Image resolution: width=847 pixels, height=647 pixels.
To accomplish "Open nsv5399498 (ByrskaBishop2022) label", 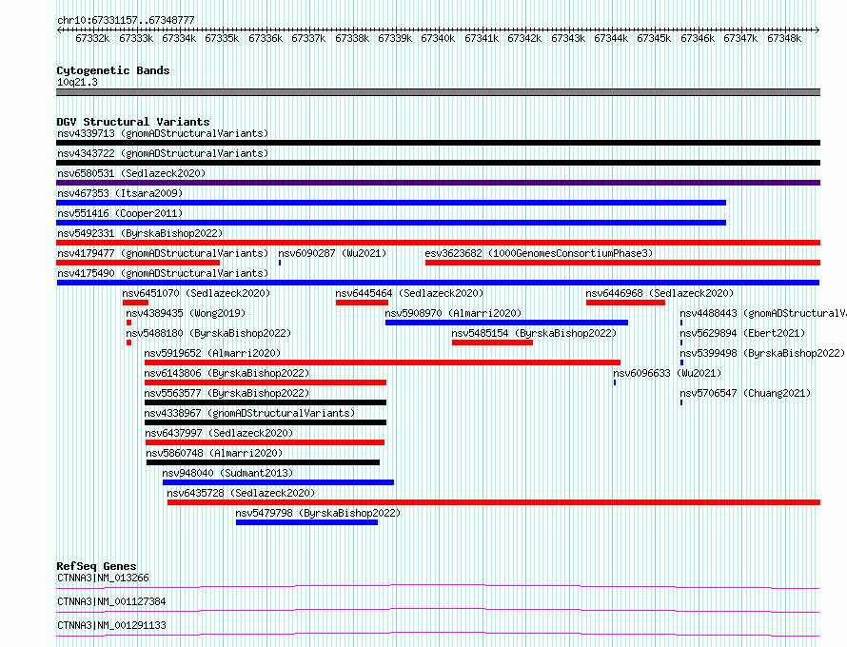I will 762,353.
